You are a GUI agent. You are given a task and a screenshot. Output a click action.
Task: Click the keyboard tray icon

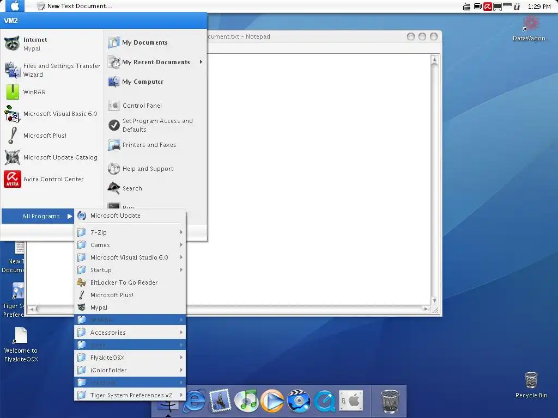(467, 7)
